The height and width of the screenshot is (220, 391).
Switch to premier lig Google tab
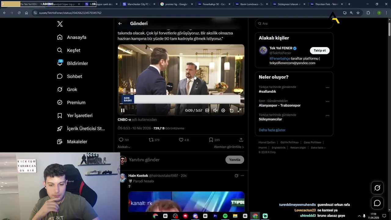pos(176,4)
